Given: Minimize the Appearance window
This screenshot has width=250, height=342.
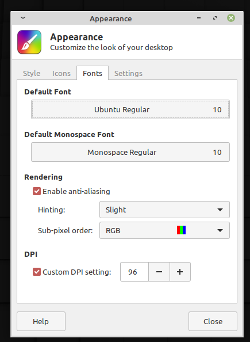Looking at the screenshot, I should (199, 18).
